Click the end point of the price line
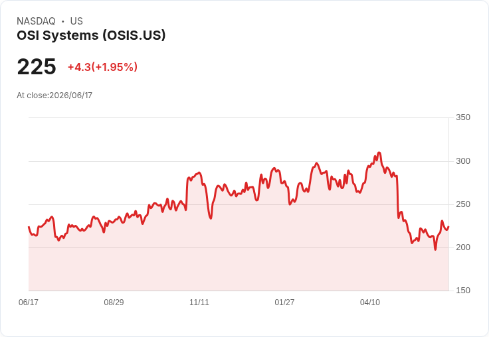 point(448,227)
